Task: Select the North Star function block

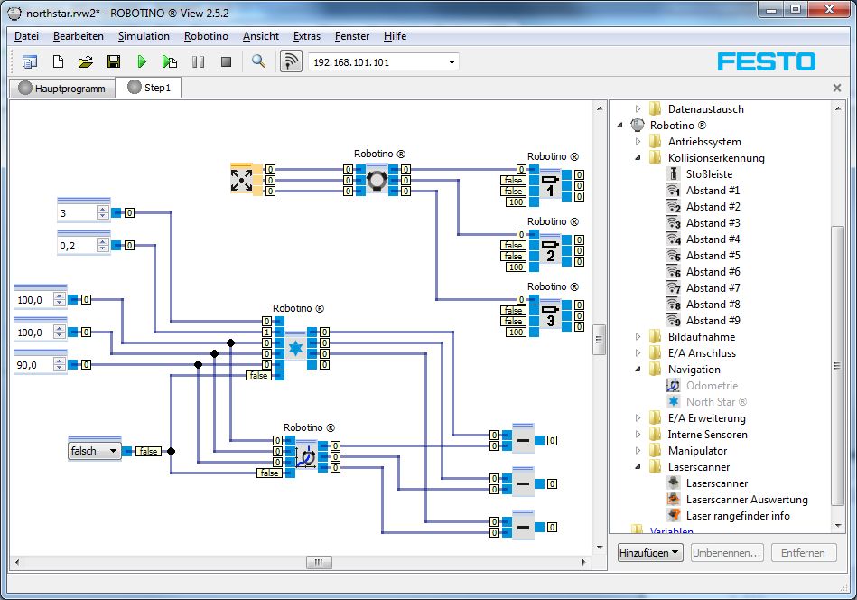Action: click(x=295, y=348)
